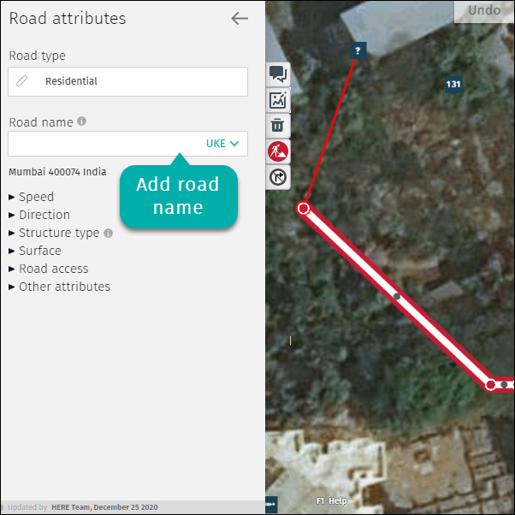This screenshot has width=515, height=515.
Task: Expand the Road access section
Action: pyautogui.click(x=49, y=269)
